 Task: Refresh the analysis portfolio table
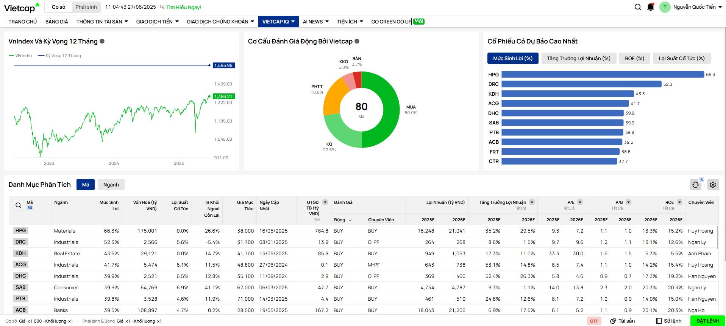click(x=695, y=185)
